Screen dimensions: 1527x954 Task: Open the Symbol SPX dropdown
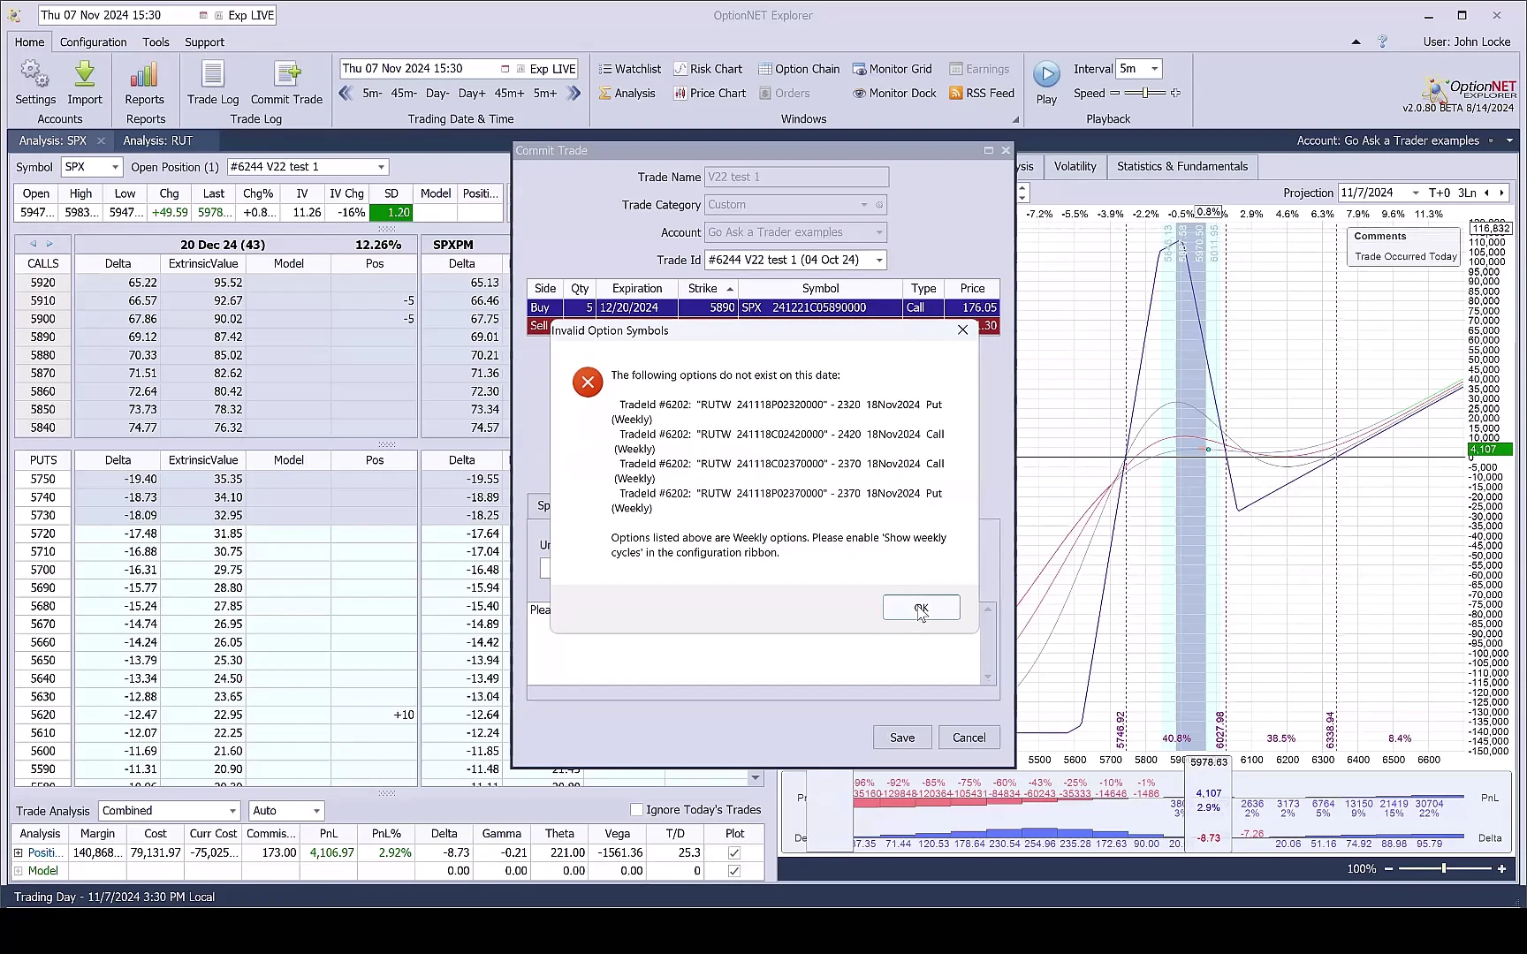115,167
